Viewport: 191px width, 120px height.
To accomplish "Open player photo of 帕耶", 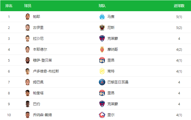I will pos(28,17).
